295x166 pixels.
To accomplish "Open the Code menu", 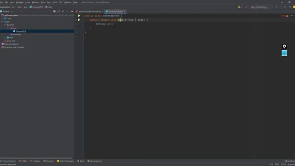I will [28, 2].
